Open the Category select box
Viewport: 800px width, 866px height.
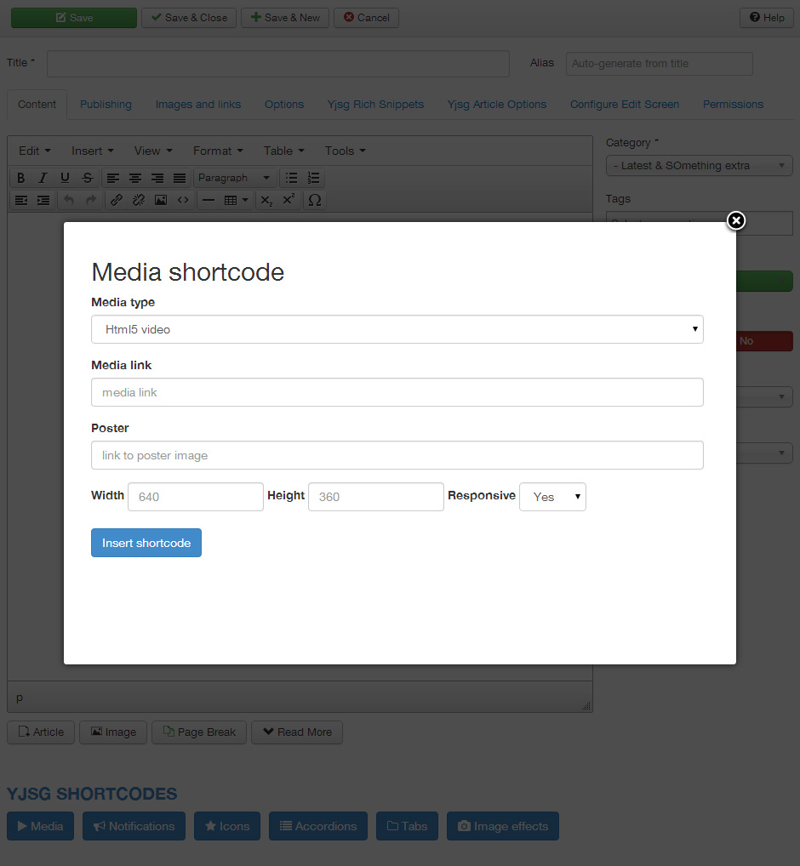(x=699, y=166)
